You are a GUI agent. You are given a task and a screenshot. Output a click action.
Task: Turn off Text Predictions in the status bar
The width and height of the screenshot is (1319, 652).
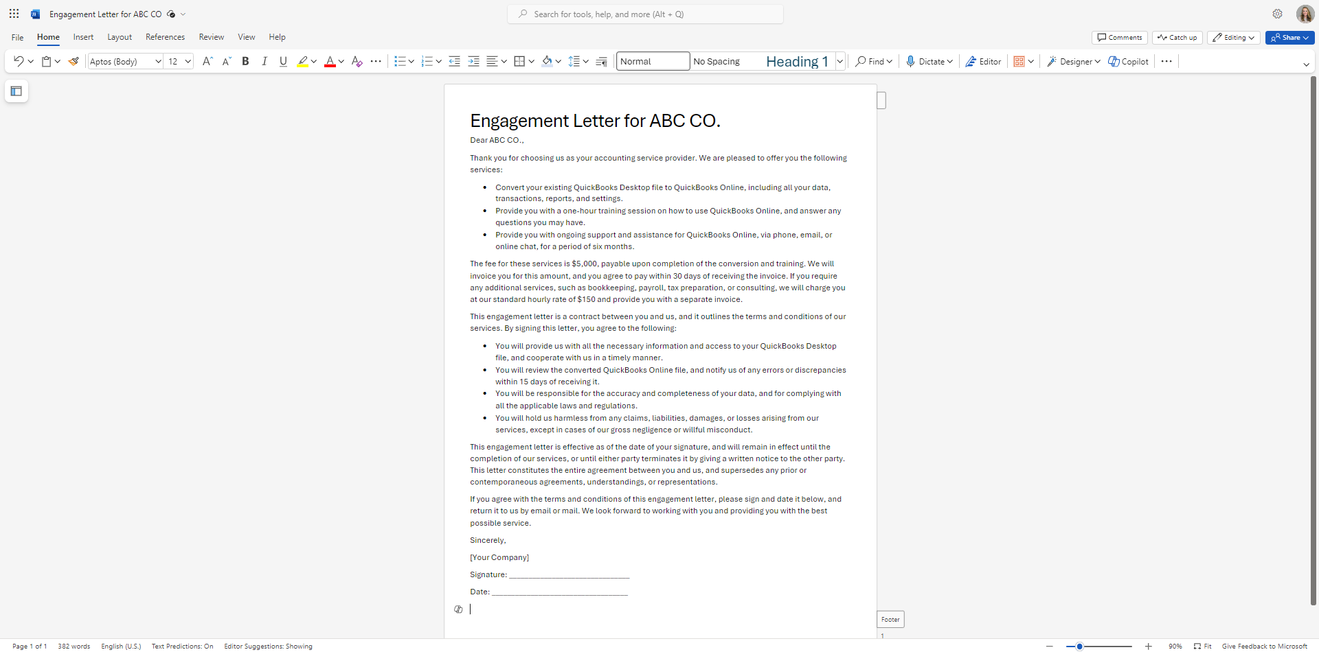[182, 646]
